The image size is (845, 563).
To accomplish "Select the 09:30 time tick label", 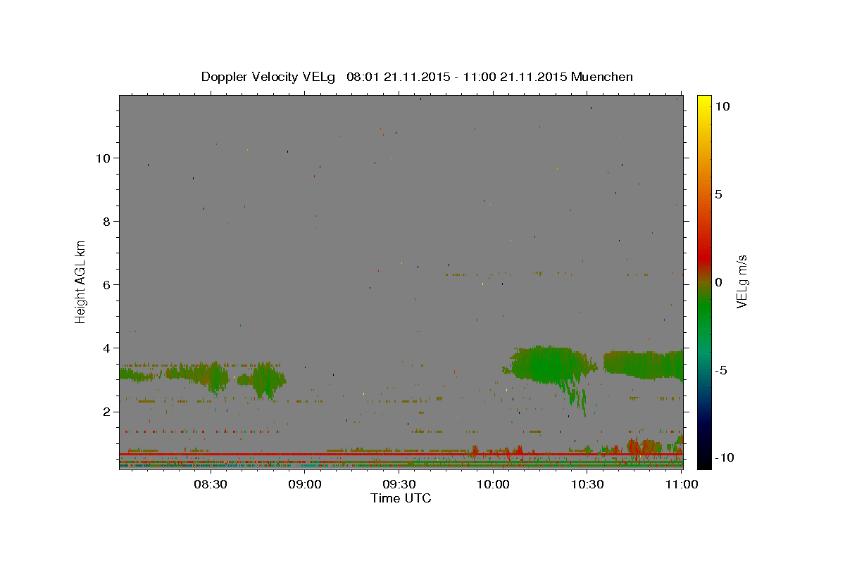I will 399,484.
